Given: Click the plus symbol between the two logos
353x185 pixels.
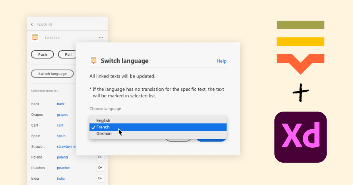Looking at the screenshot, I should coord(300,92).
